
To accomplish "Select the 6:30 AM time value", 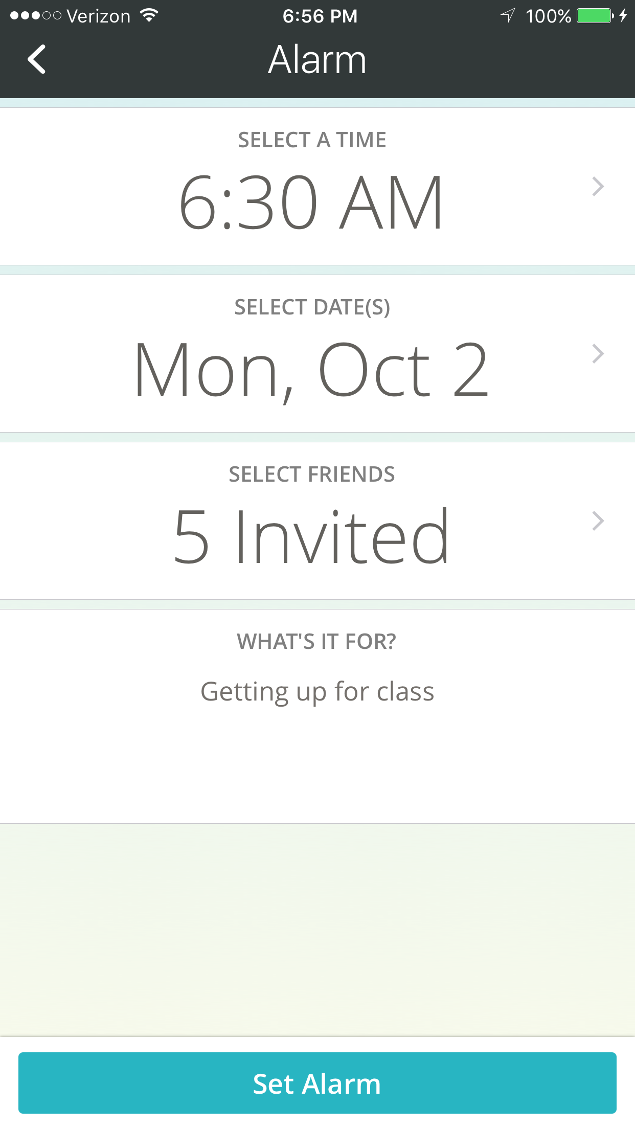I will pos(311,202).
